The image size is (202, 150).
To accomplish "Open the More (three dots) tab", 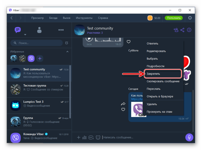I will [x=61, y=30].
